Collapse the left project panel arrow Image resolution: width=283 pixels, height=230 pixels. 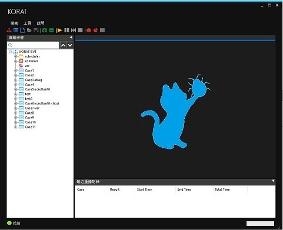coord(71,38)
